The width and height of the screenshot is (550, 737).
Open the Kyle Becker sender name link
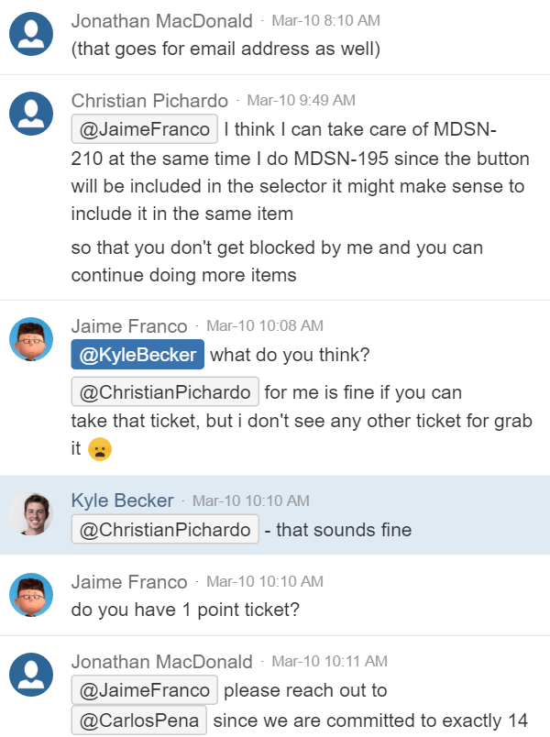pos(122,500)
